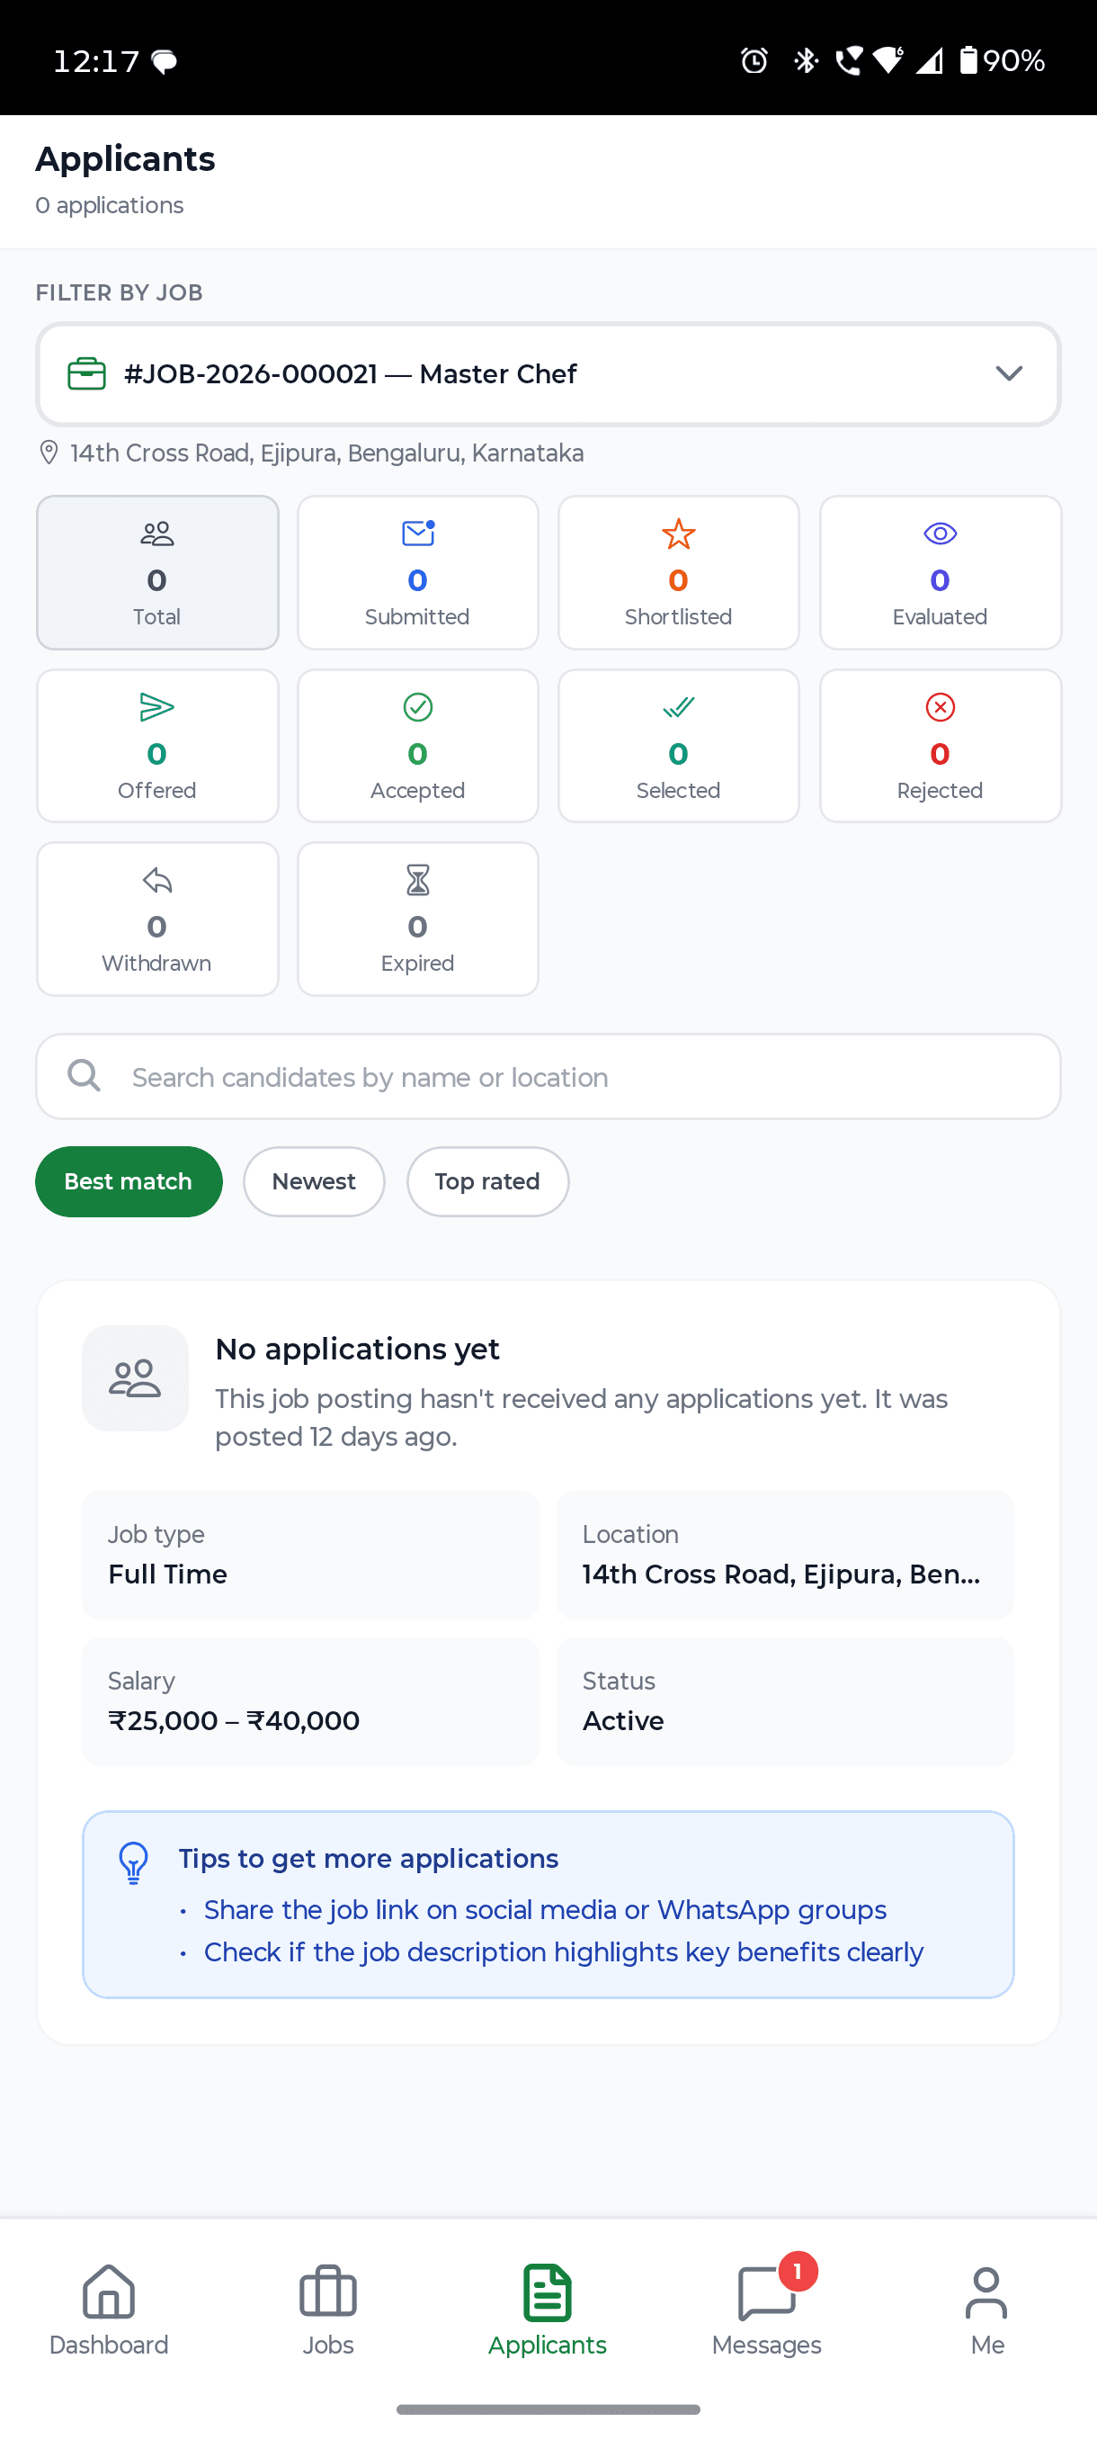Open the Jobs tab

click(328, 2310)
